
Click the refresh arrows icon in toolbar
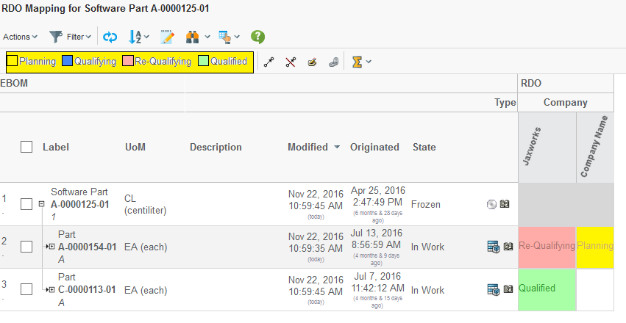pos(110,36)
